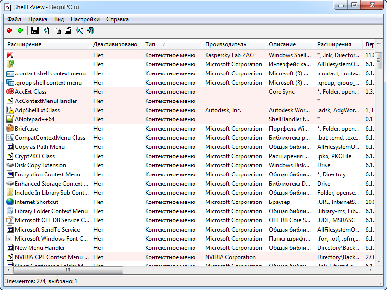Image resolution: width=387 pixels, height=290 pixels.
Task: Click the horizontal scrollbar thumb
Action: (68, 270)
